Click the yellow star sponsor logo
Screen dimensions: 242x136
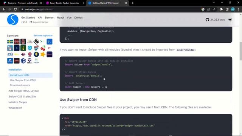(x=43, y=54)
